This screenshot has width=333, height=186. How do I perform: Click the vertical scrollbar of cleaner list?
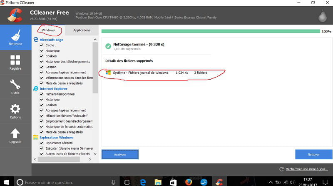(x=95, y=68)
